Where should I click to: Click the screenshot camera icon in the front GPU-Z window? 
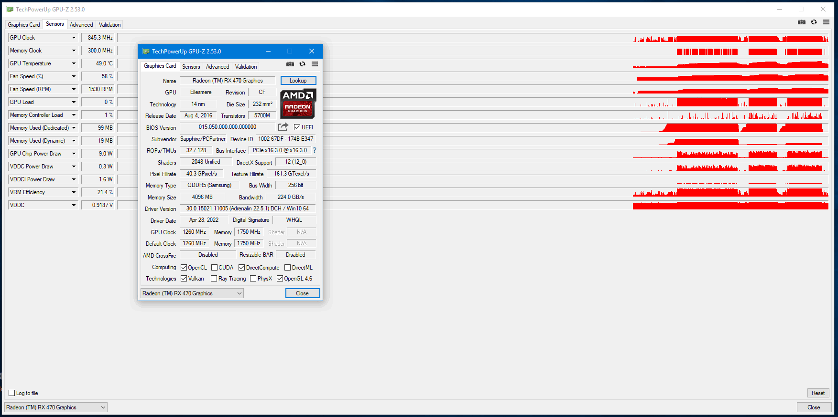[x=290, y=64]
